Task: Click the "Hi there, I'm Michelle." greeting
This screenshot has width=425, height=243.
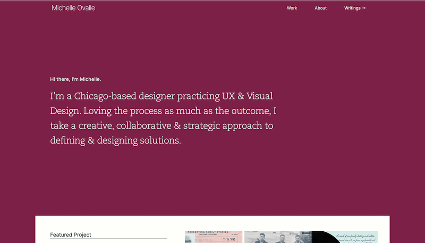Action: click(75, 79)
